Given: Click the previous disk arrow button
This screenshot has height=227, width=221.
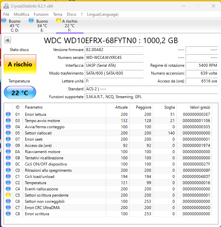Looking at the screenshot, I should (x=8, y=40).
